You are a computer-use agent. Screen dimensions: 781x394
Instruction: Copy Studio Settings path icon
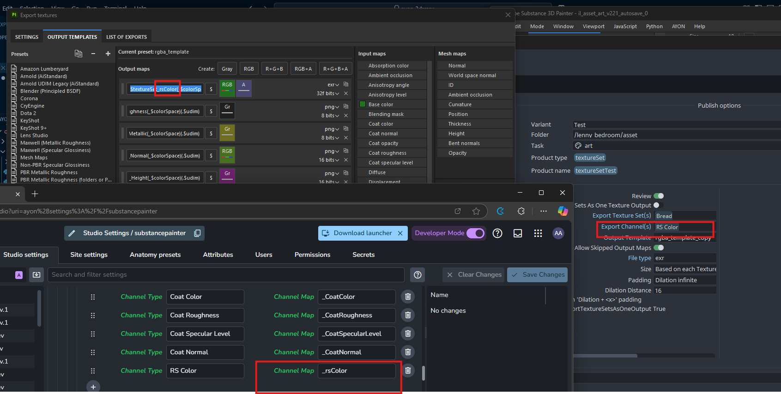pos(197,233)
